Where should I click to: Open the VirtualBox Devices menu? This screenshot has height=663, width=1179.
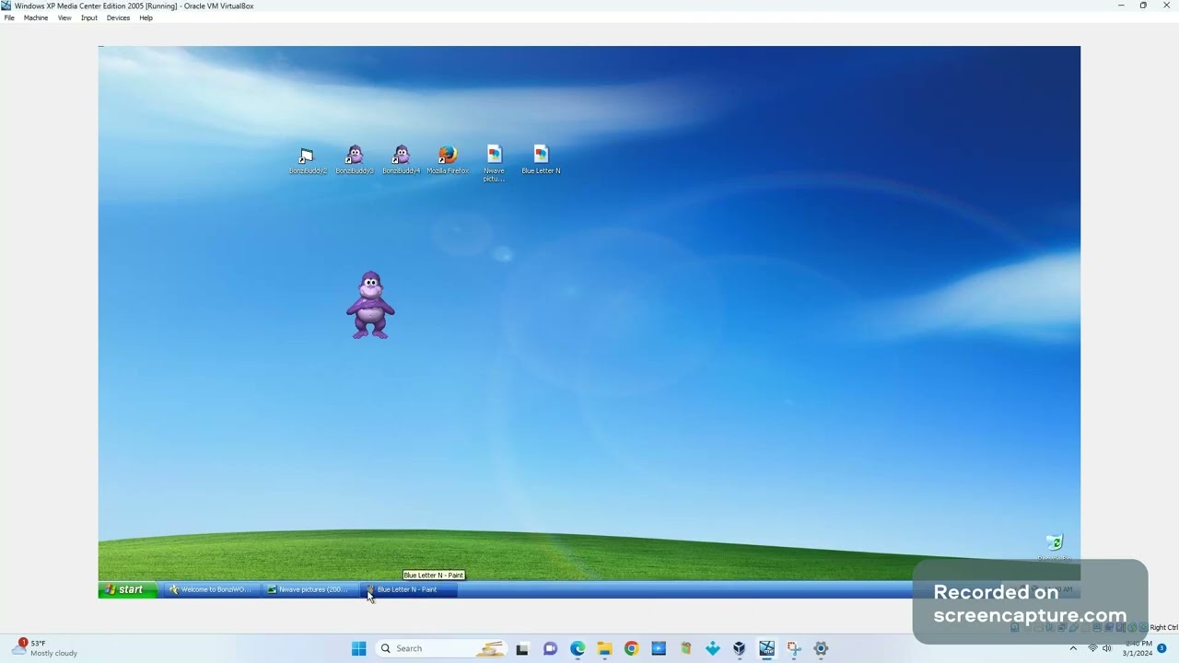[118, 17]
